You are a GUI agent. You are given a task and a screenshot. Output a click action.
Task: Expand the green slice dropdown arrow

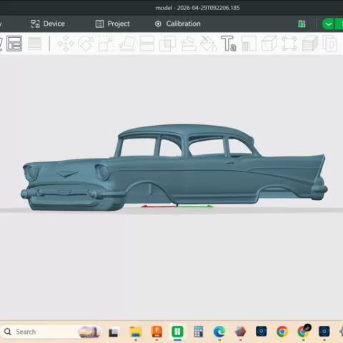pos(328,24)
